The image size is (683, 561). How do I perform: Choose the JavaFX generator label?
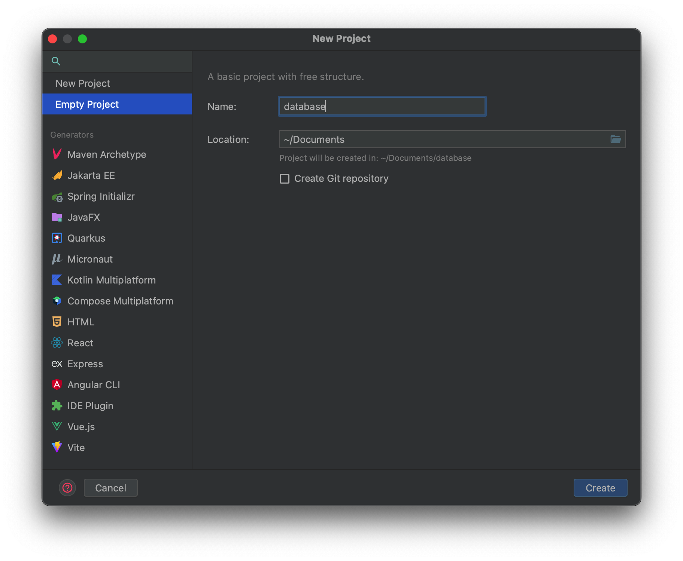[x=84, y=217]
